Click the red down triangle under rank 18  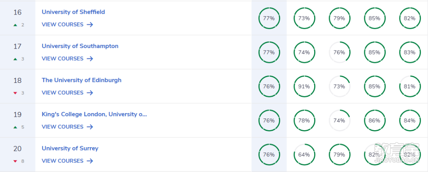(x=15, y=93)
